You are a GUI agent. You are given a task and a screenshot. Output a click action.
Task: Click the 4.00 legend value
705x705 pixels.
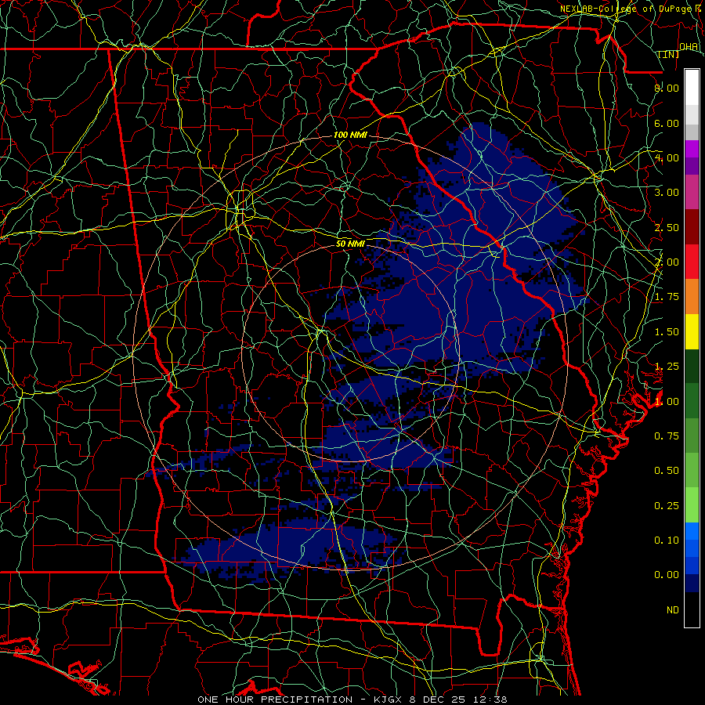click(667, 157)
